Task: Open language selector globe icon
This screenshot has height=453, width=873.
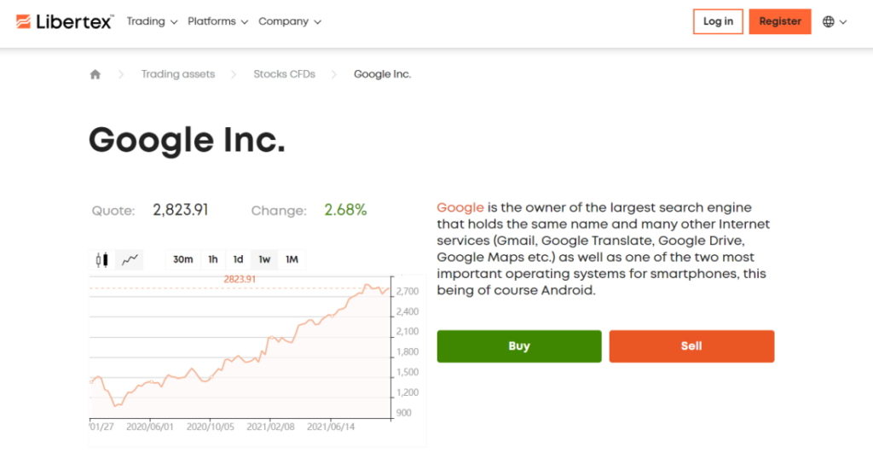Action: point(835,21)
